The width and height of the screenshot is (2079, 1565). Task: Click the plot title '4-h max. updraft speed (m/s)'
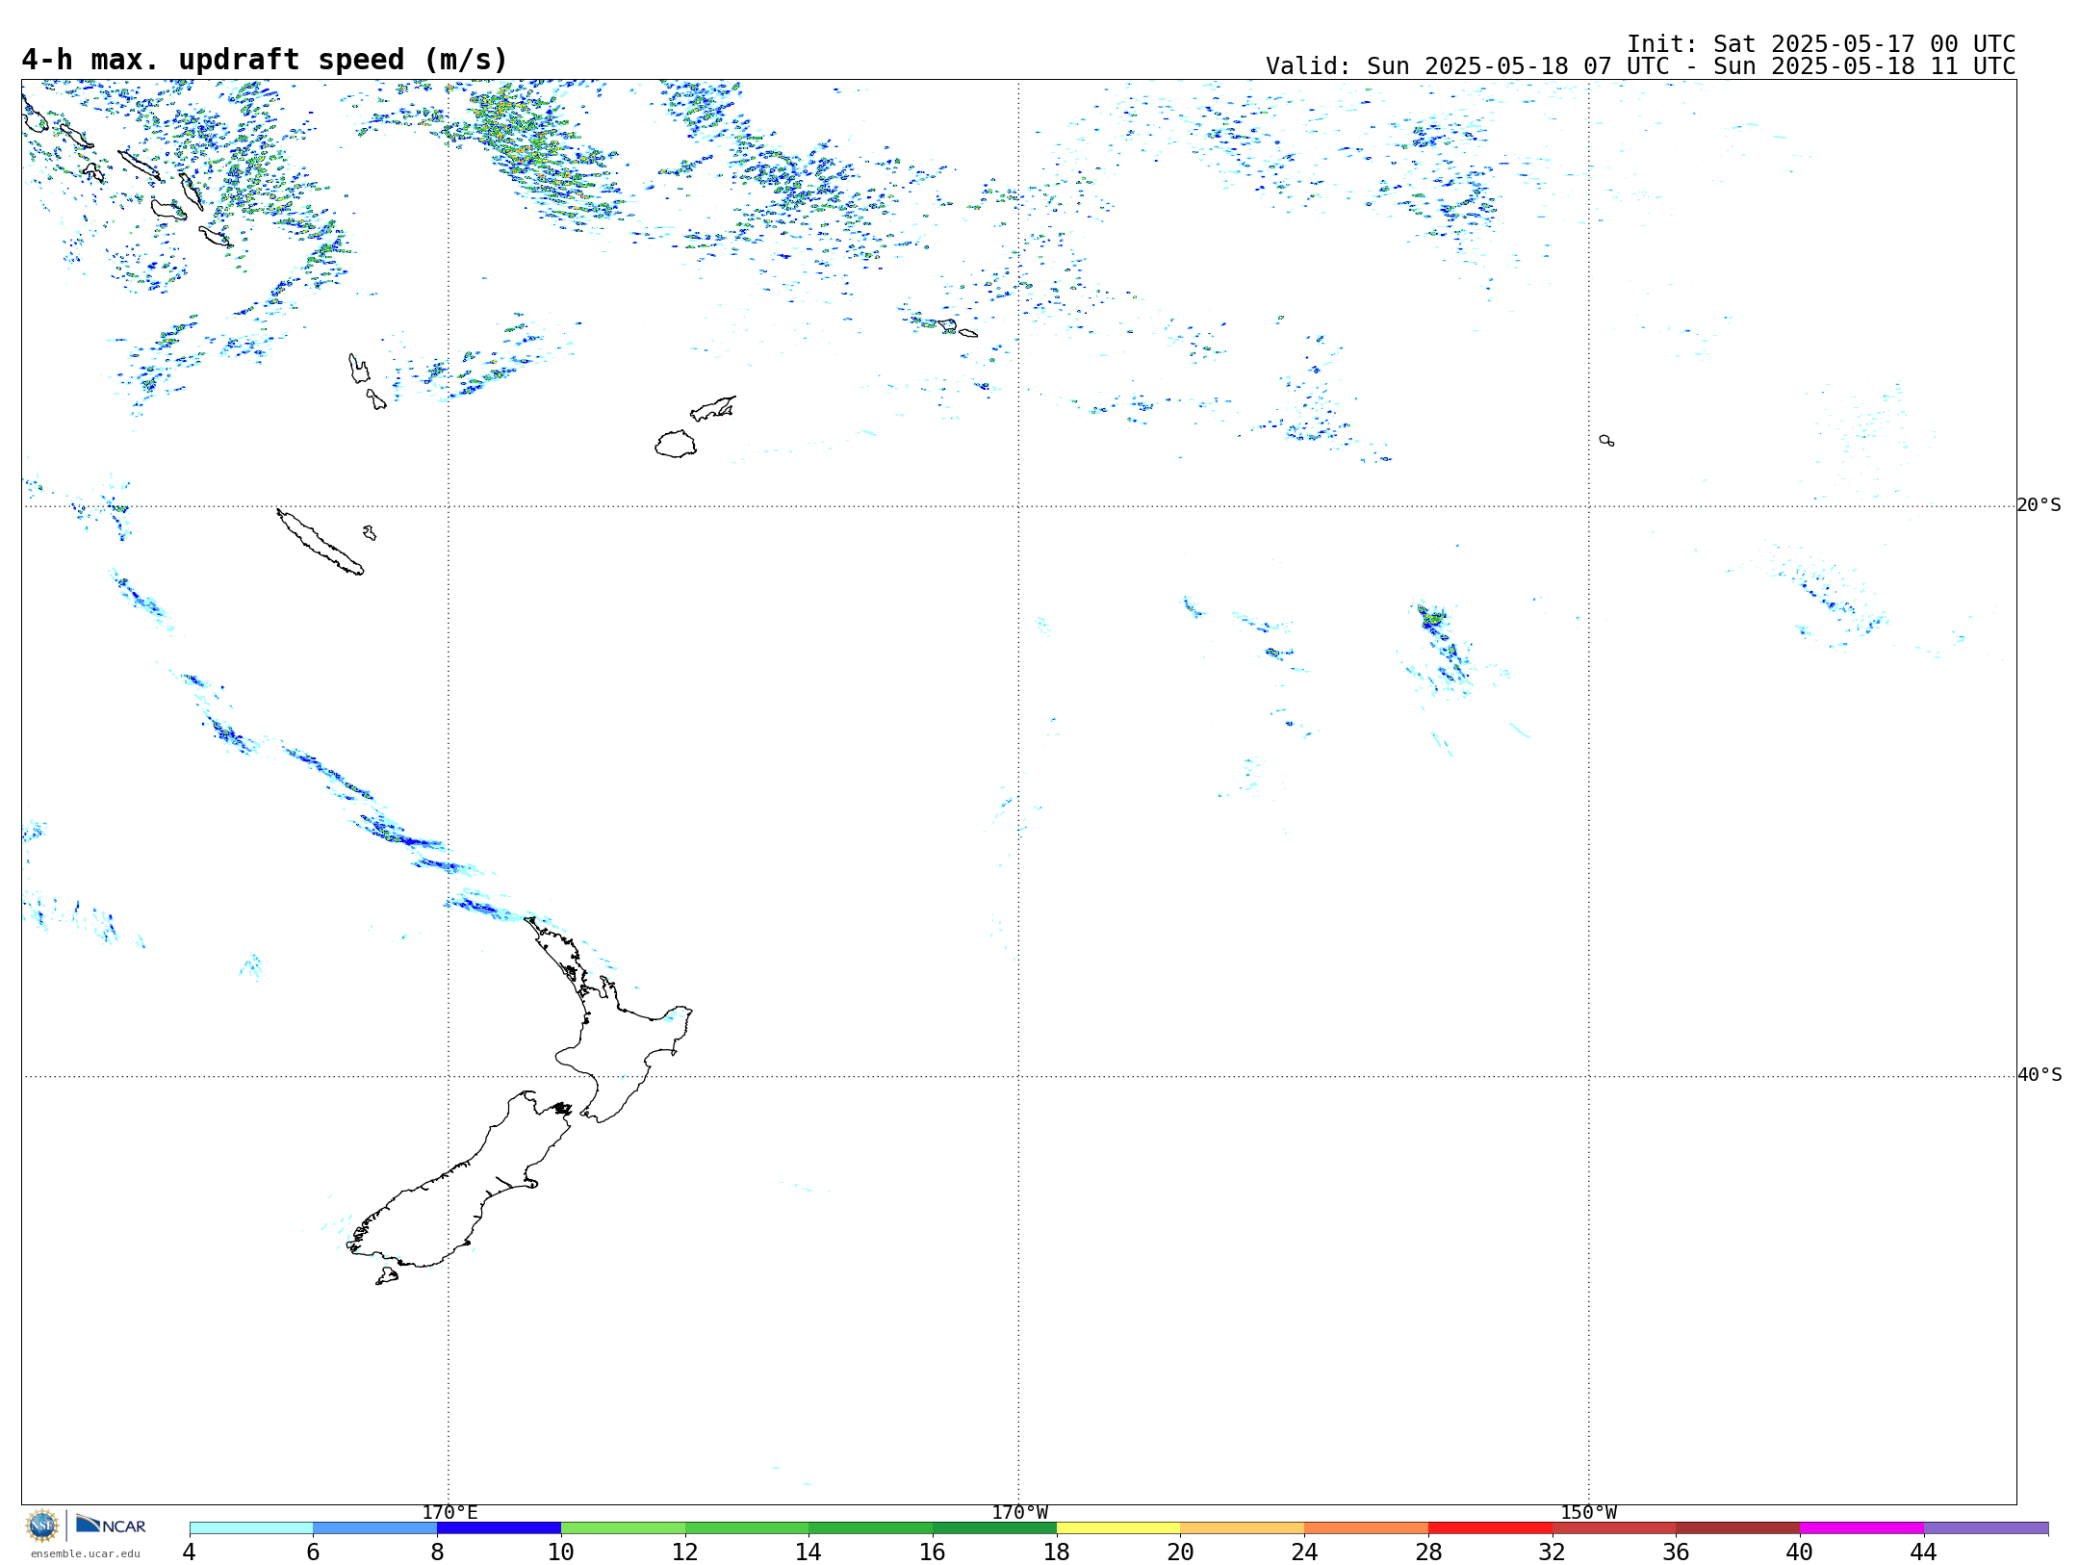(265, 60)
